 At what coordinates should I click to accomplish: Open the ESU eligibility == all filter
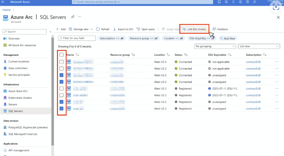tap(202, 38)
